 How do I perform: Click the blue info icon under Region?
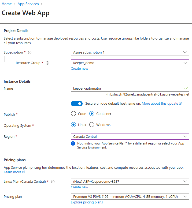click(x=73, y=143)
